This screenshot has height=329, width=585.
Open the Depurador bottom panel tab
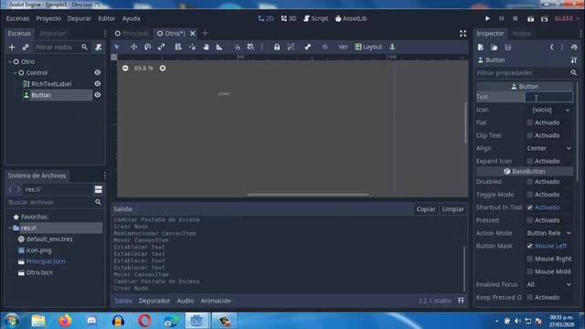click(154, 301)
